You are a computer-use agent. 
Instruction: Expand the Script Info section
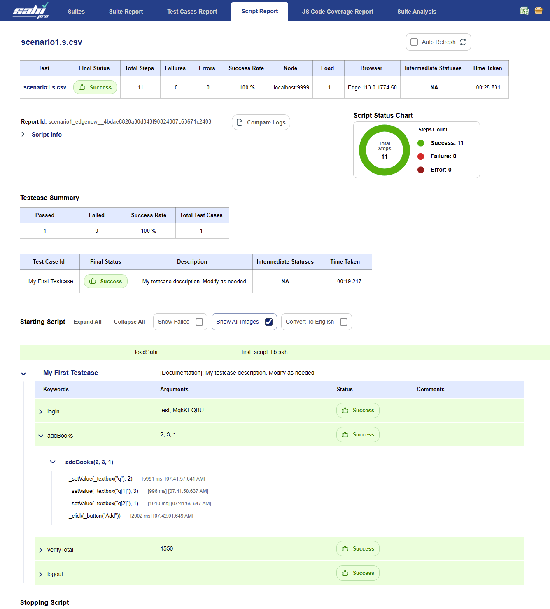(x=23, y=135)
